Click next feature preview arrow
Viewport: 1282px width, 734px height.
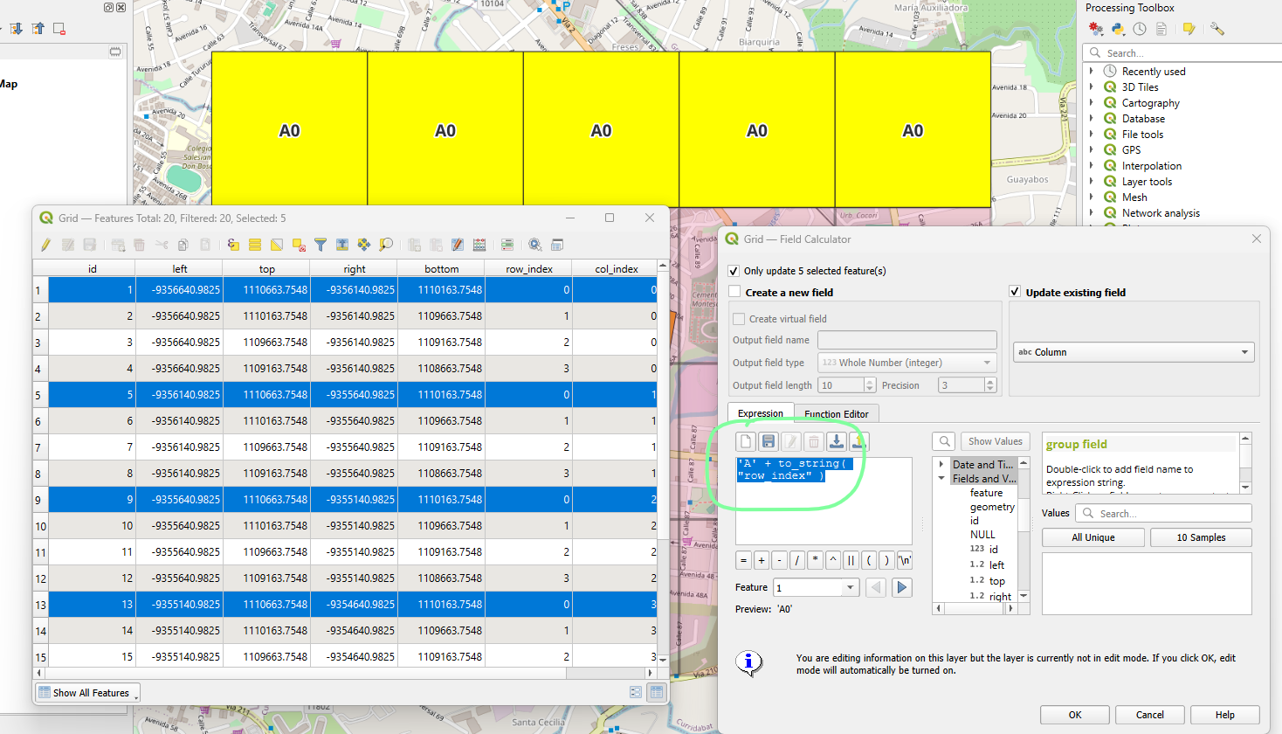902,587
